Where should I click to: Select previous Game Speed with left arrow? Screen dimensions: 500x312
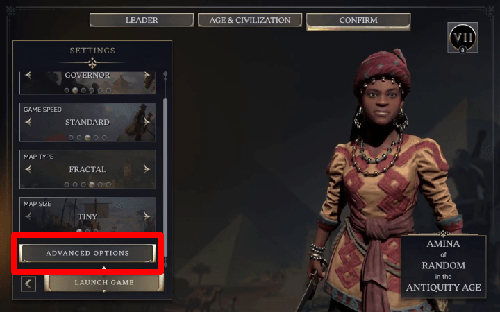coord(28,122)
